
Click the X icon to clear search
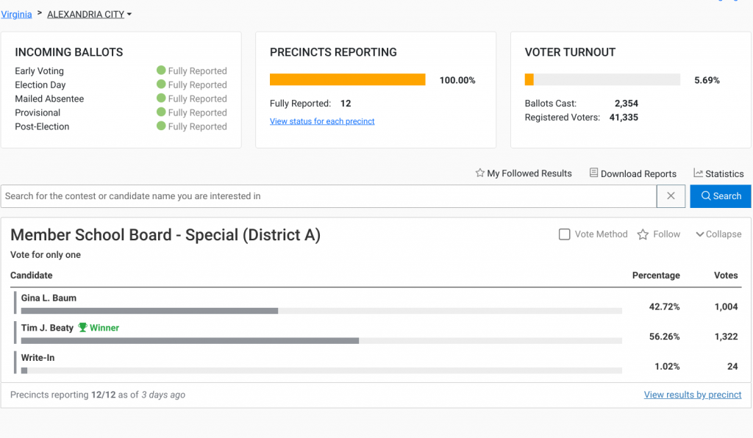[x=671, y=196]
